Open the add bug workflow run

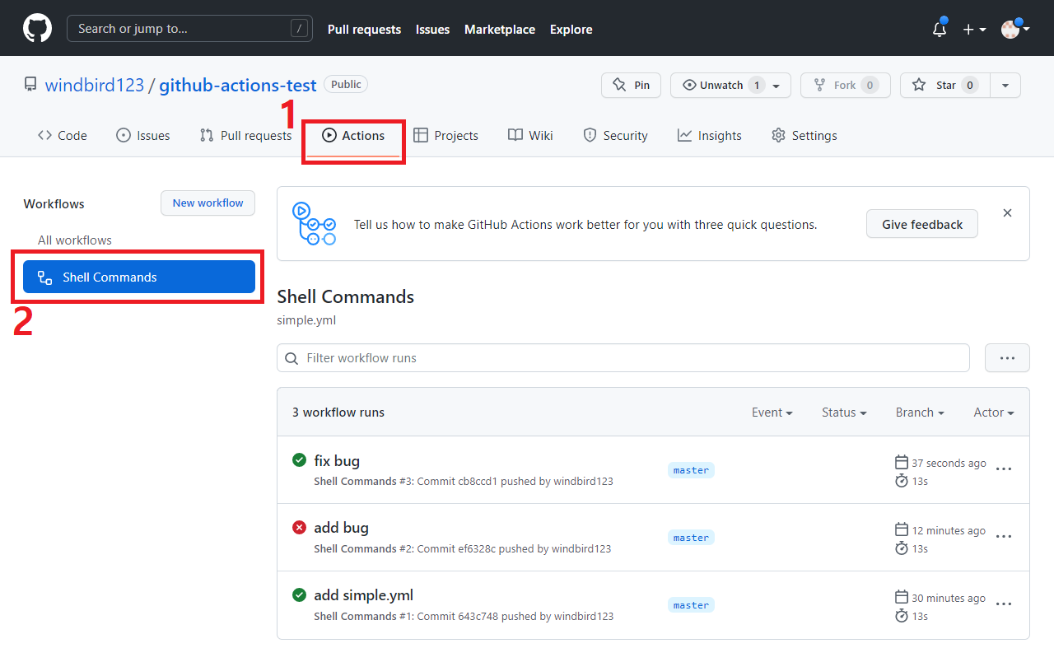[x=341, y=527]
